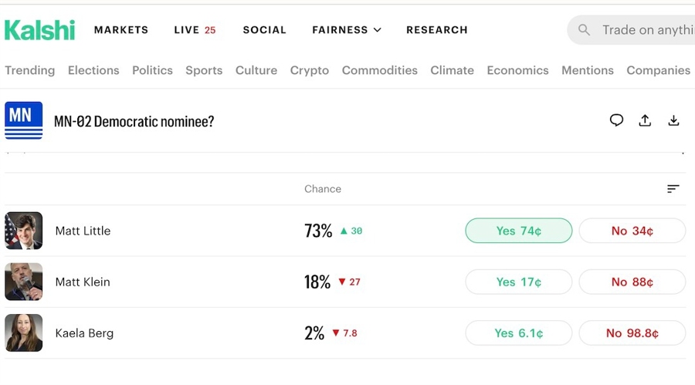Click the share upload icon
This screenshot has height=385, width=695.
[x=645, y=120]
